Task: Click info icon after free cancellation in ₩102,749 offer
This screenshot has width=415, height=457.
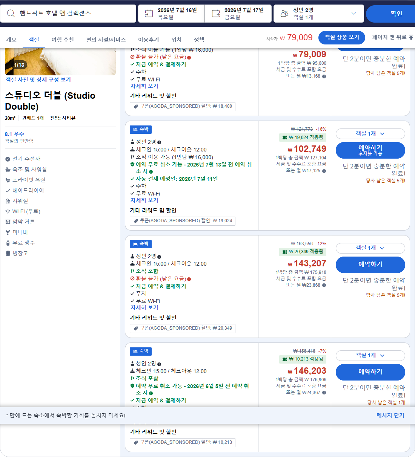Action: (x=151, y=172)
